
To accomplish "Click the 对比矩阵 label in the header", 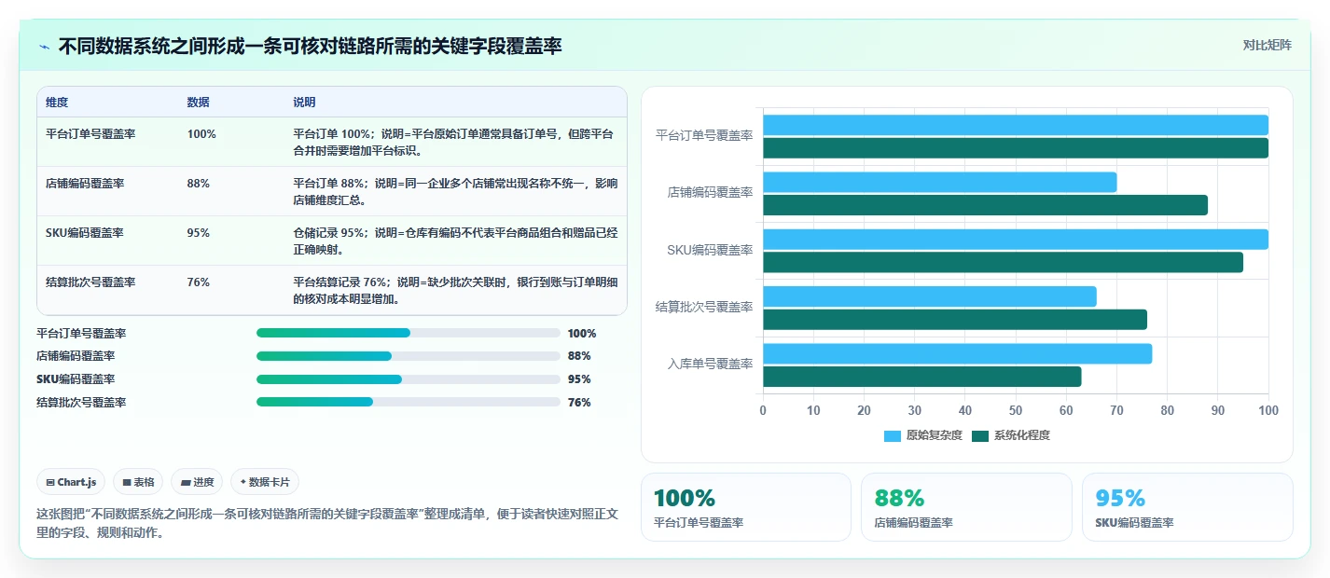I will (x=1268, y=45).
